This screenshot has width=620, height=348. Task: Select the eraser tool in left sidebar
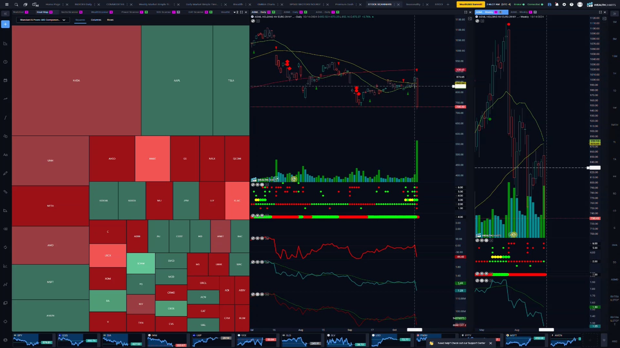pos(5,229)
